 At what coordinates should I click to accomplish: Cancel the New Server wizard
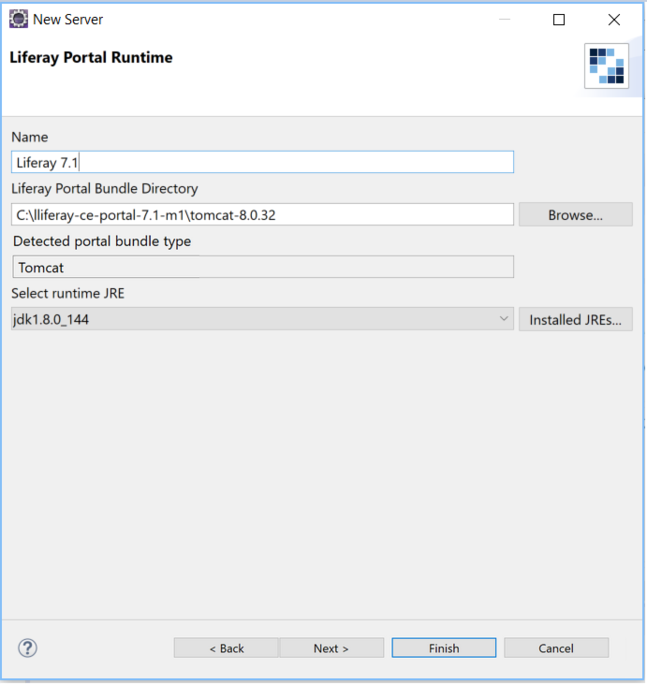click(556, 648)
